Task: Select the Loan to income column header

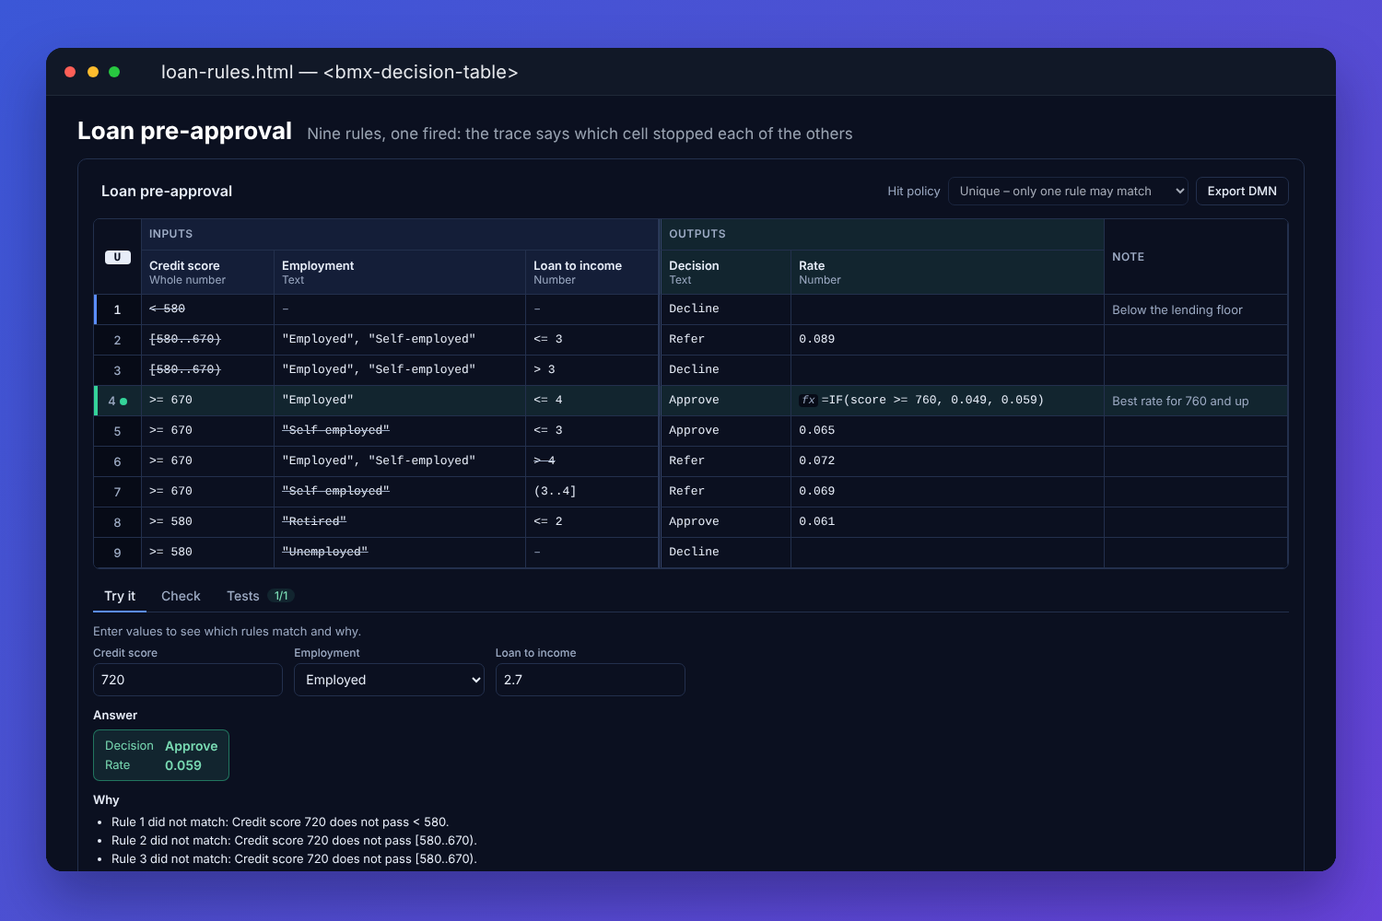Action: tap(592, 273)
